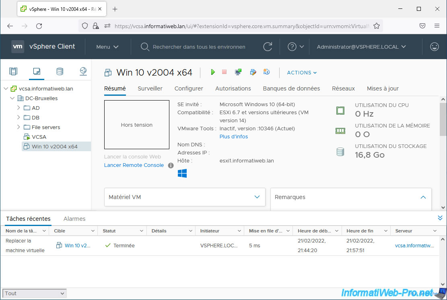Image resolution: width=447 pixels, height=300 pixels.
Task: Click the red power off icon
Action: pyautogui.click(x=225, y=72)
